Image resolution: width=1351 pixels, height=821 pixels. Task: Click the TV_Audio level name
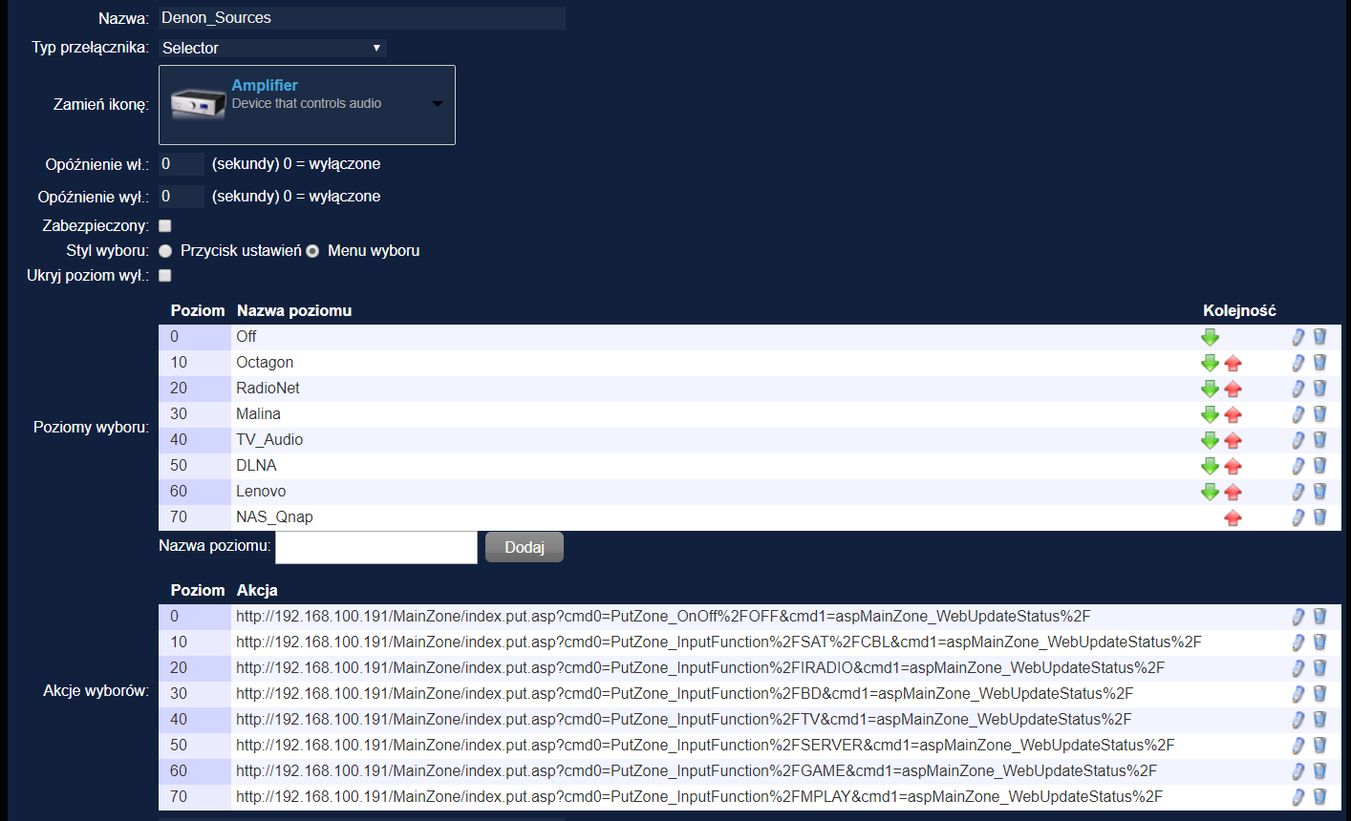pos(269,440)
